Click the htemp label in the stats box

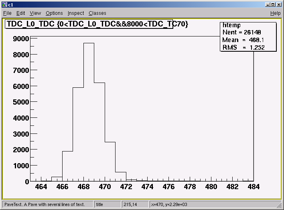pyautogui.click(x=231, y=25)
